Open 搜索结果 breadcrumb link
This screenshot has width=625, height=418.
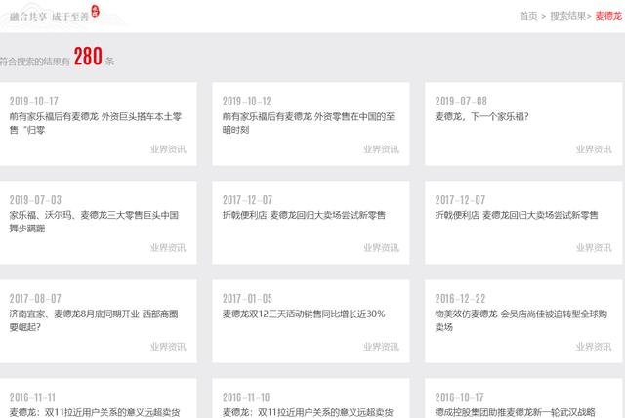[568, 16]
